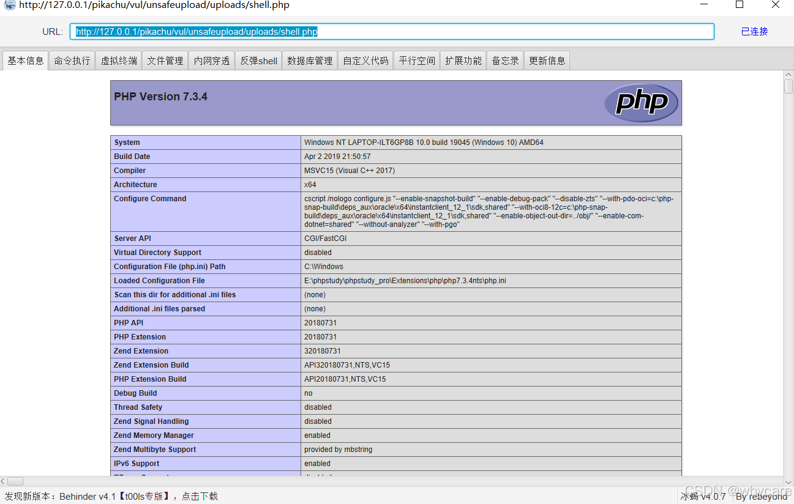Click the 'x64' architecture value

point(310,185)
